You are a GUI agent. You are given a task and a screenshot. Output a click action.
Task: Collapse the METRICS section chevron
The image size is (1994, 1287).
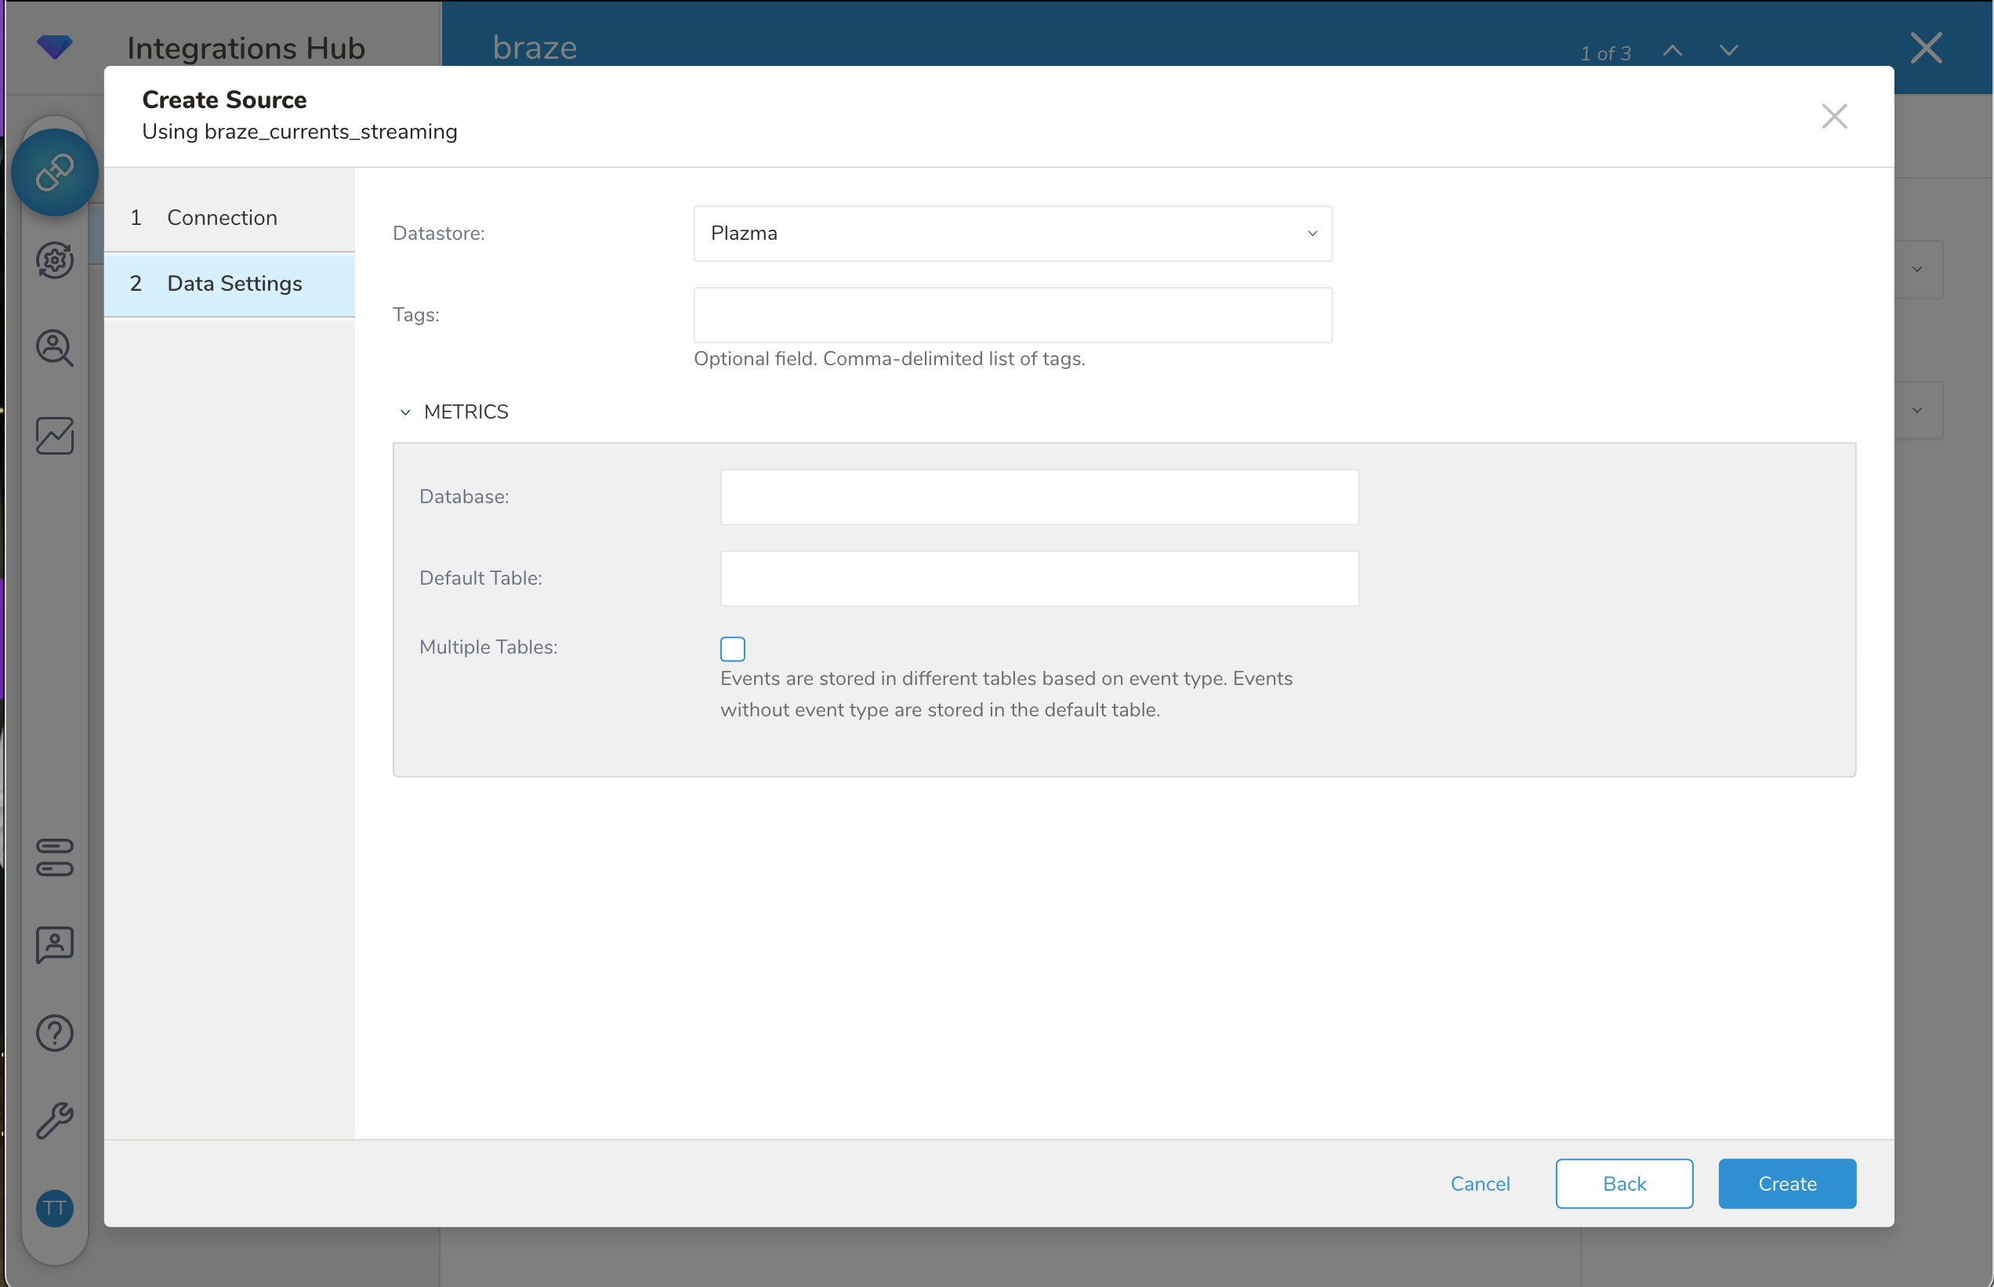[405, 412]
